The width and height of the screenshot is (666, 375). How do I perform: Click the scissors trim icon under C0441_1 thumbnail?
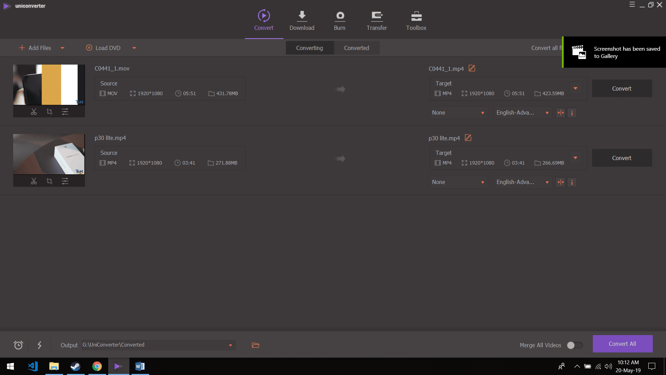34,112
